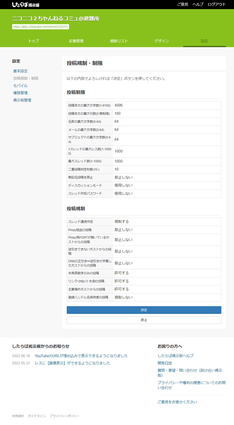Switch to the トップ tab
The width and height of the screenshot is (234, 425).
[33, 41]
